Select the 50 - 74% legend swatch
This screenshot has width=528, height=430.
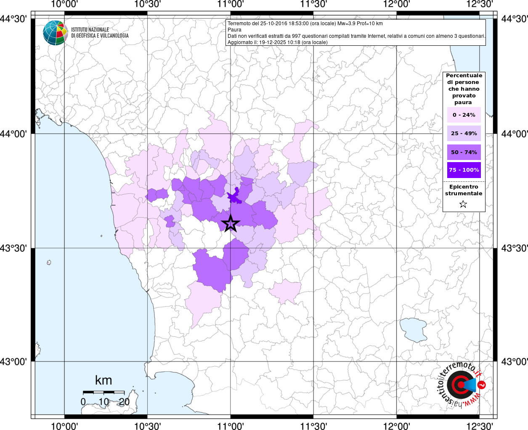[x=464, y=152]
